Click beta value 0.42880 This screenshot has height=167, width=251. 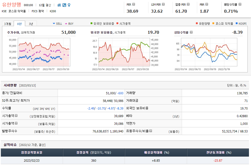tap(242, 116)
